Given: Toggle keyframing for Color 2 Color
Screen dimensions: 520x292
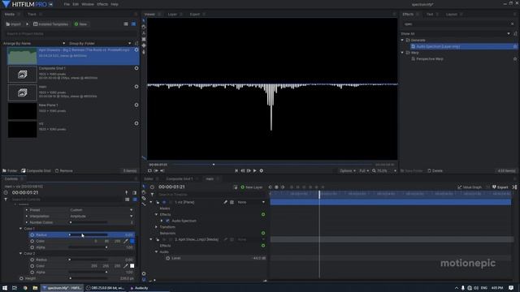Looking at the screenshot, I should 32,266.
